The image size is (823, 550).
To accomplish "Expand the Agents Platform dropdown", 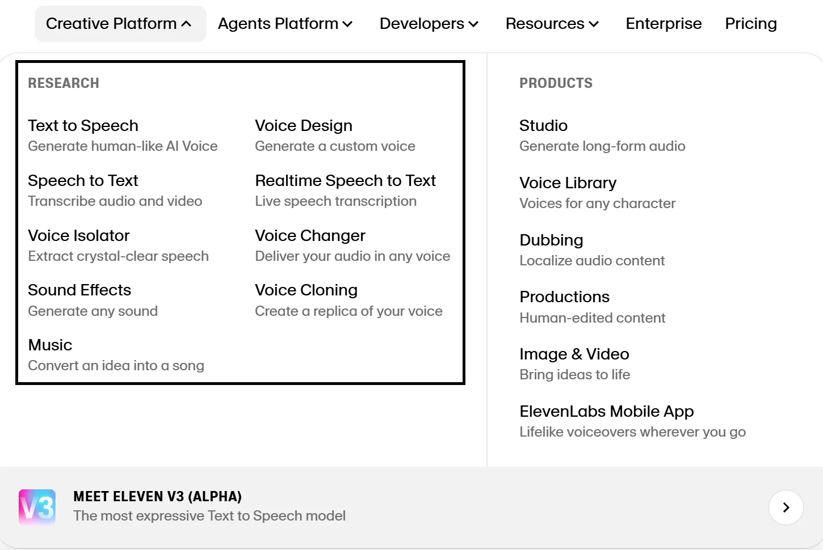I will point(285,24).
